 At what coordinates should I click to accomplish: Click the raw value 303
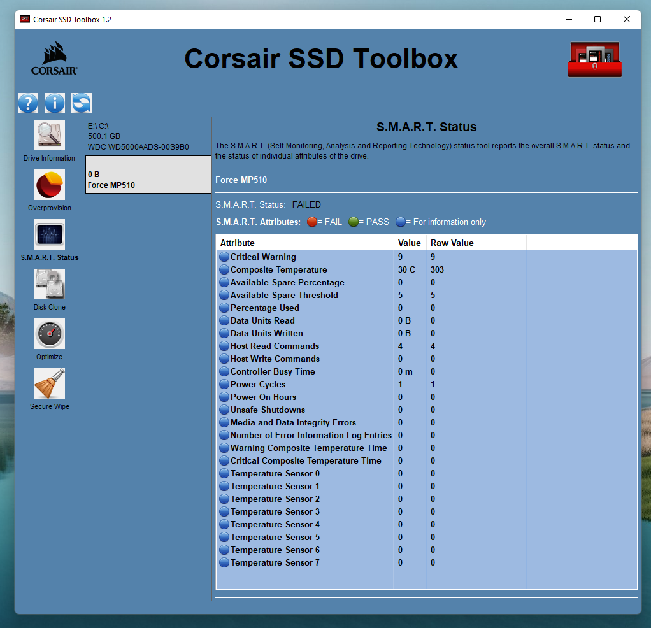[x=437, y=270]
